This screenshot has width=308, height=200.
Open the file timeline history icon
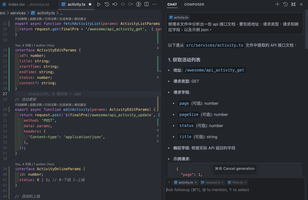[x=107, y=4]
